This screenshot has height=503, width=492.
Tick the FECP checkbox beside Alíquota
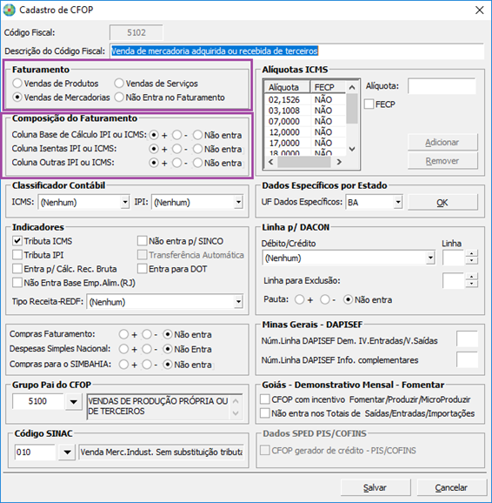[369, 104]
